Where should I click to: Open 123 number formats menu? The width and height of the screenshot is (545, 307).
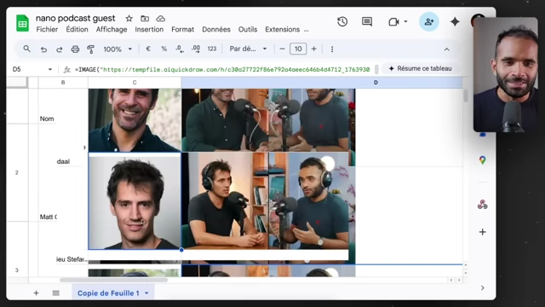coord(212,49)
